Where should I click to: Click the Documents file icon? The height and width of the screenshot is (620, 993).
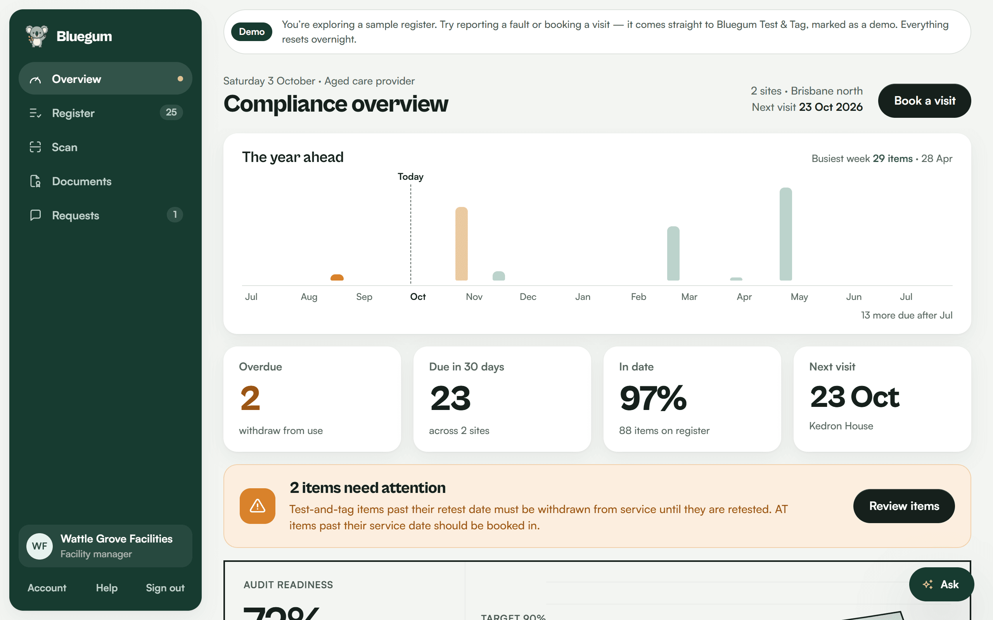click(x=35, y=181)
